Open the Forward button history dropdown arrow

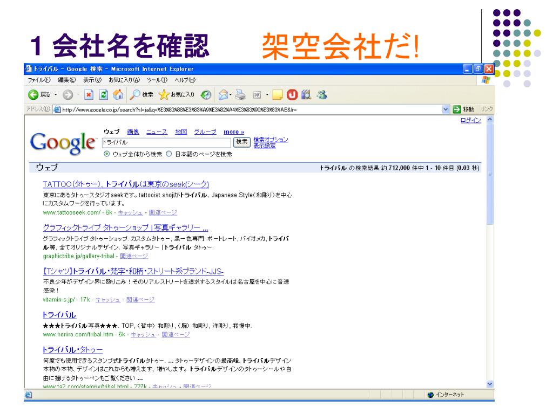click(x=78, y=94)
